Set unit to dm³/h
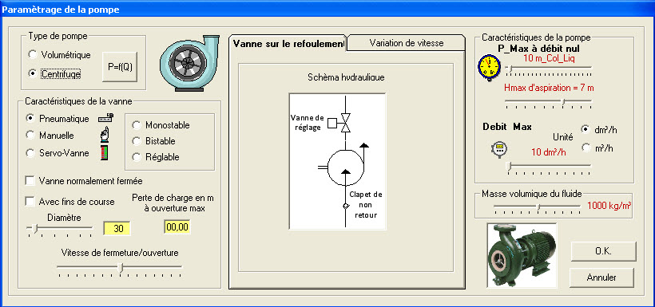The height and width of the screenshot is (307, 655). (599, 130)
